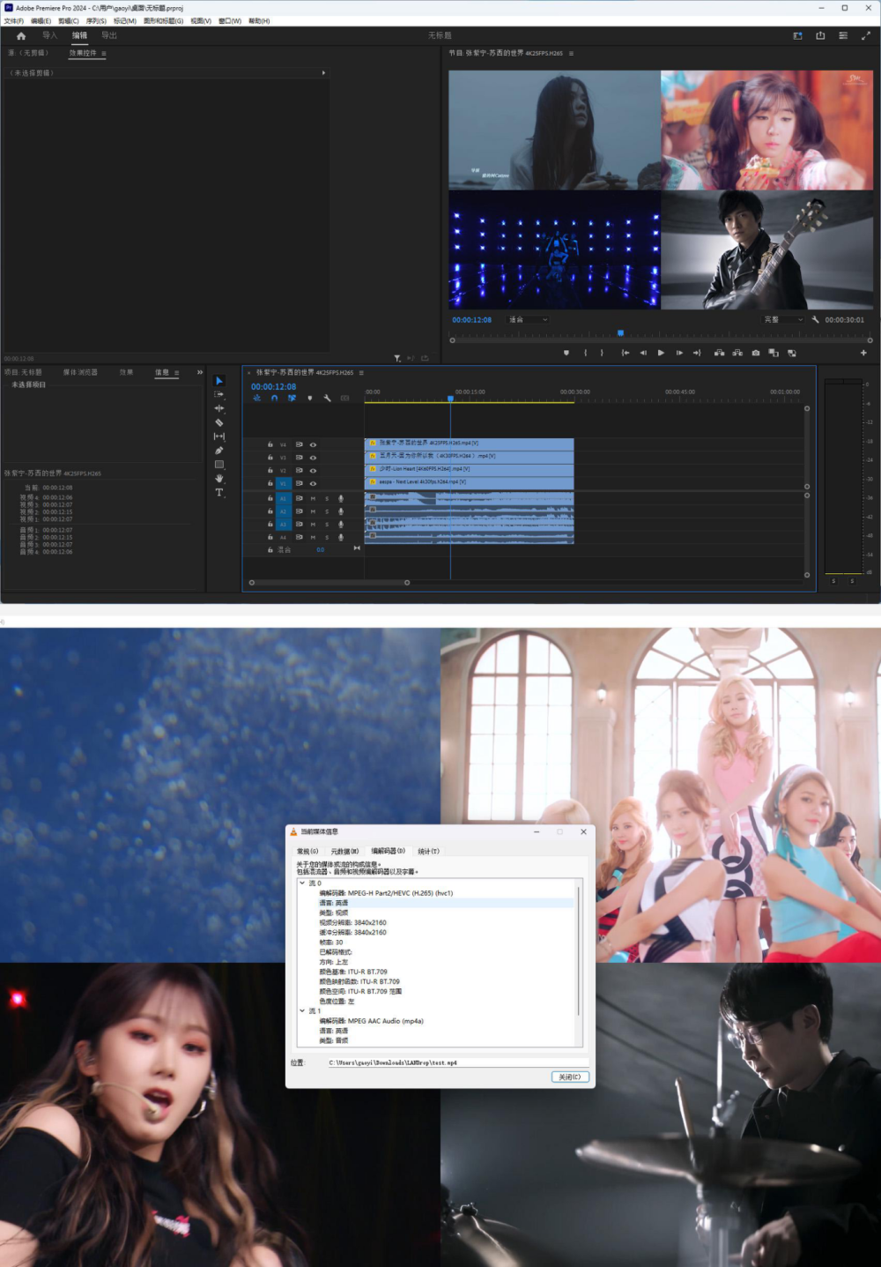Select the Razor tool
The width and height of the screenshot is (881, 1267).
click(x=219, y=422)
